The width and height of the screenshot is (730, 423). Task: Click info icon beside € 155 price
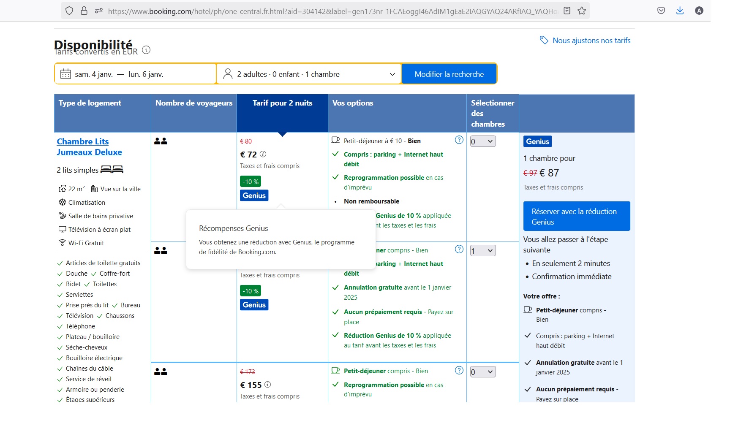click(x=267, y=385)
